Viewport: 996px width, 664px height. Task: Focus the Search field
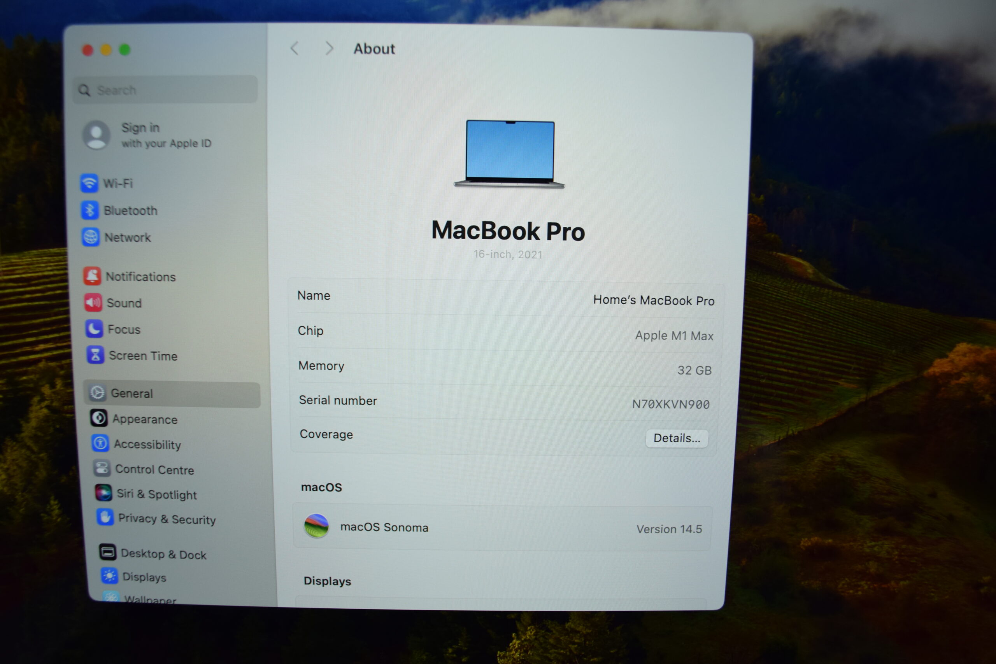(165, 90)
